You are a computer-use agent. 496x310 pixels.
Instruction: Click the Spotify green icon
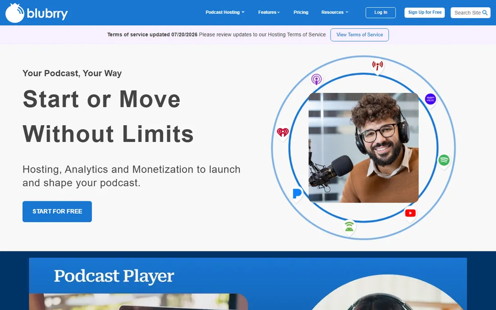[444, 160]
